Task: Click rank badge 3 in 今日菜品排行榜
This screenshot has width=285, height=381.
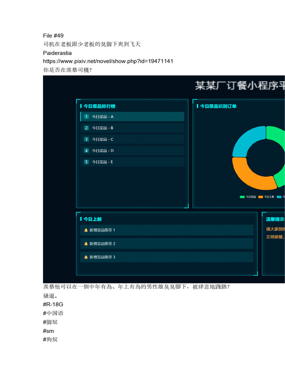Action: [86, 139]
